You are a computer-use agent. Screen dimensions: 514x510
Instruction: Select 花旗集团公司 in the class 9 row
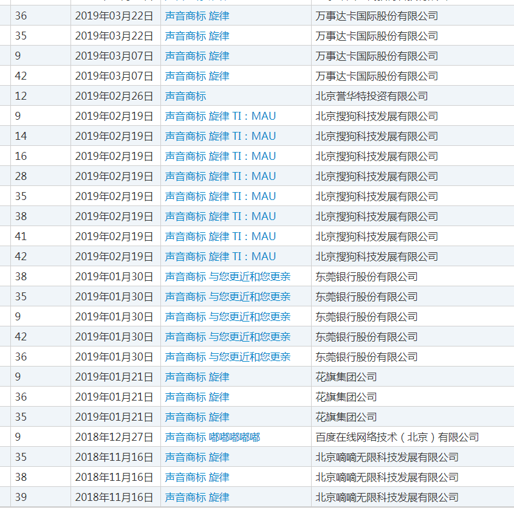tap(346, 376)
